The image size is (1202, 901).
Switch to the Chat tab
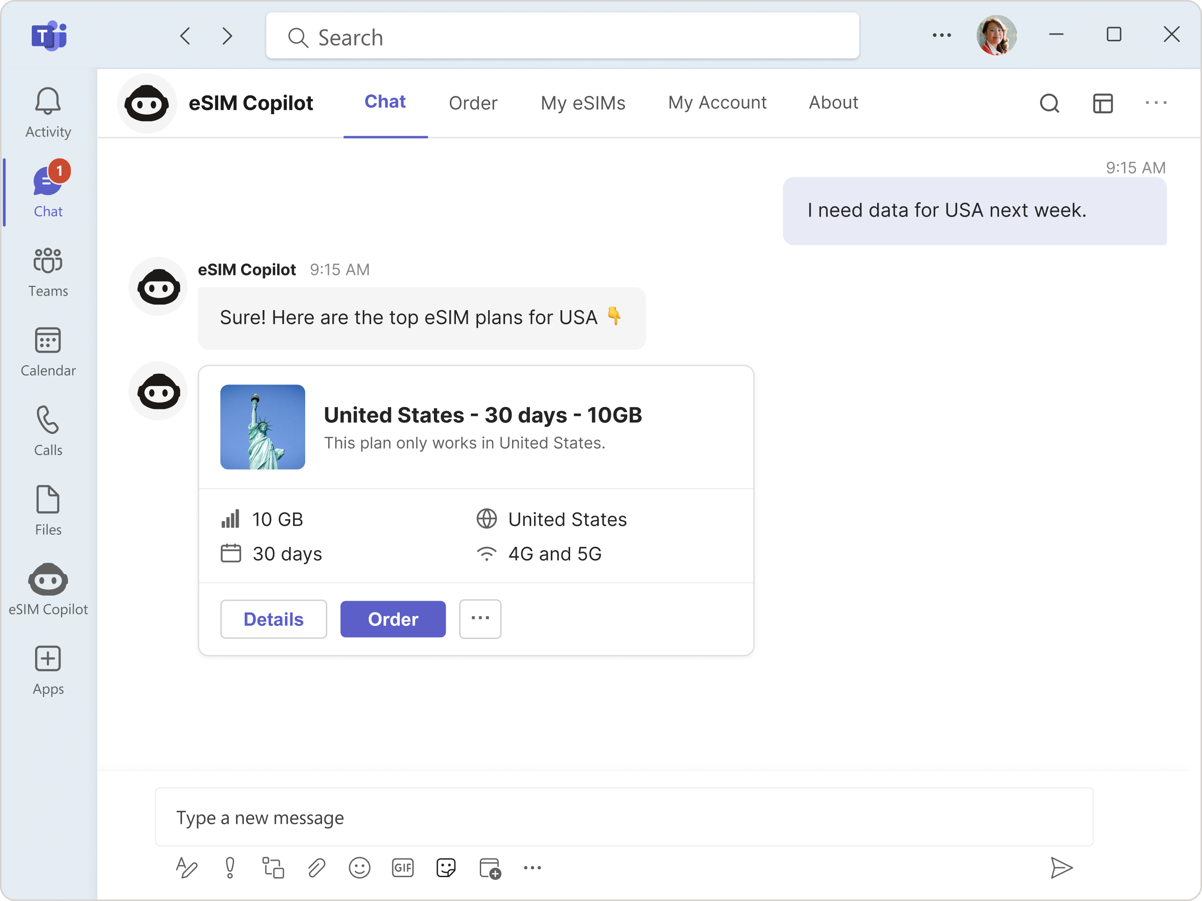pyautogui.click(x=385, y=102)
